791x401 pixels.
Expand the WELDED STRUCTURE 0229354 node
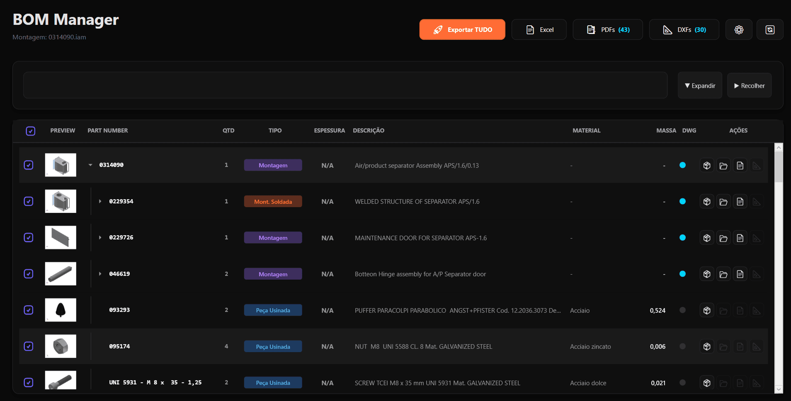(x=99, y=201)
